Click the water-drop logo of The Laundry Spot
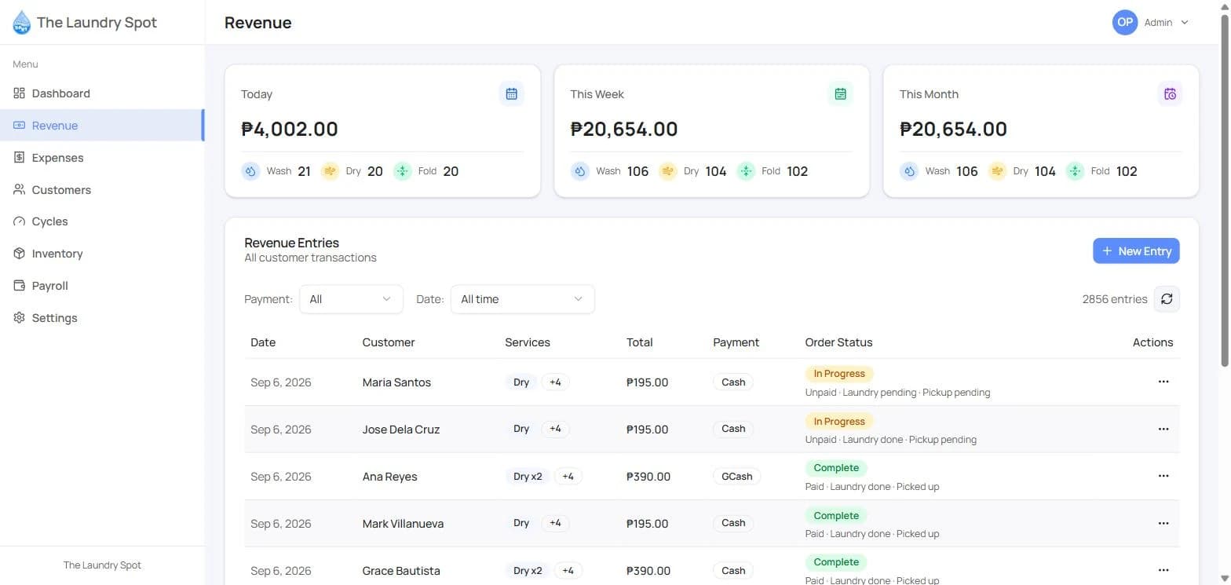Viewport: 1231px width, 585px height. pyautogui.click(x=22, y=23)
